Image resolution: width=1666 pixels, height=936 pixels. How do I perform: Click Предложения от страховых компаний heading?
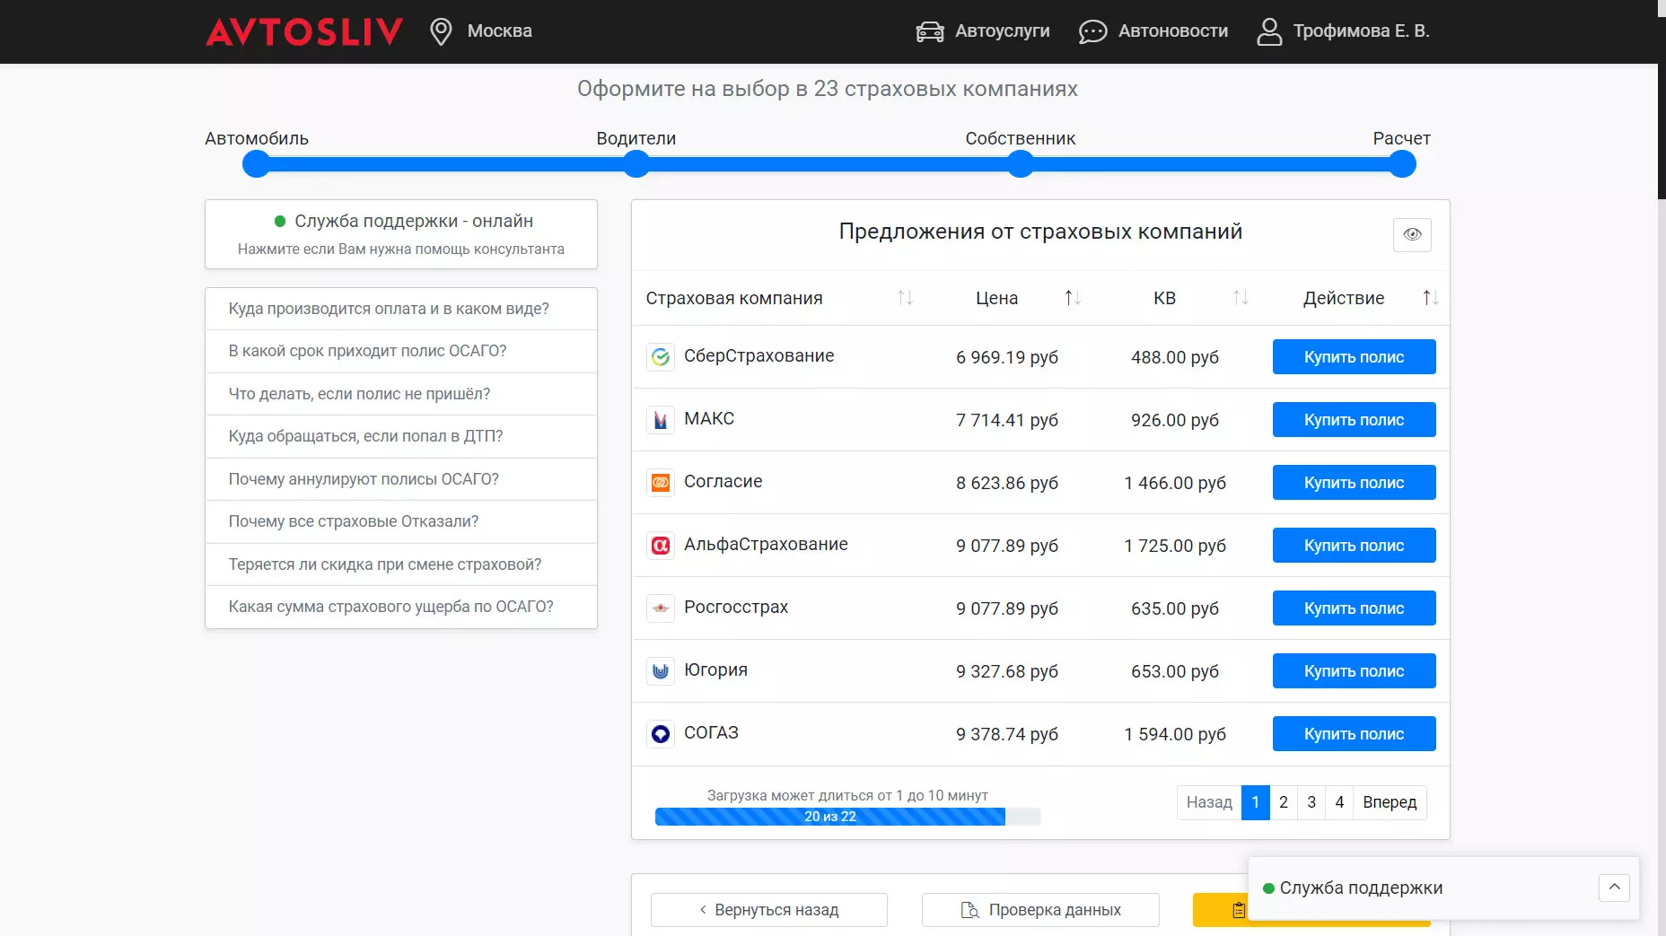click(x=1040, y=232)
